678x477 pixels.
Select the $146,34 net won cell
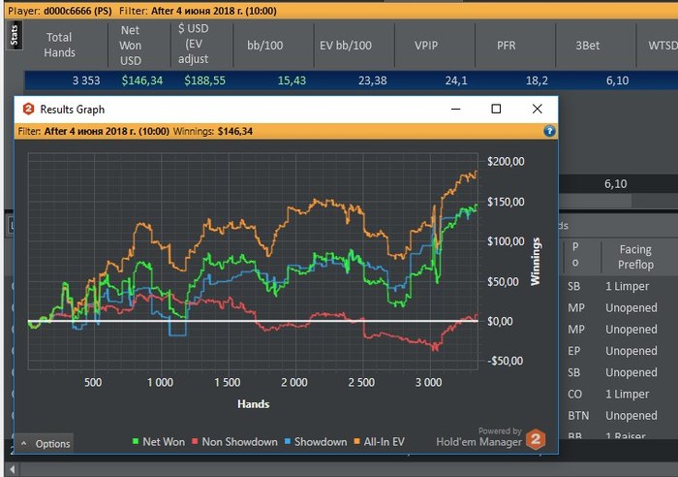141,80
